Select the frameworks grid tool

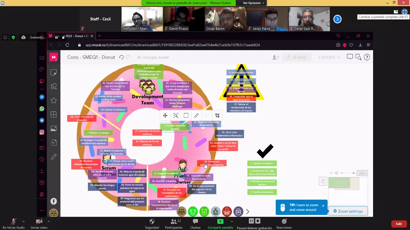54,114
